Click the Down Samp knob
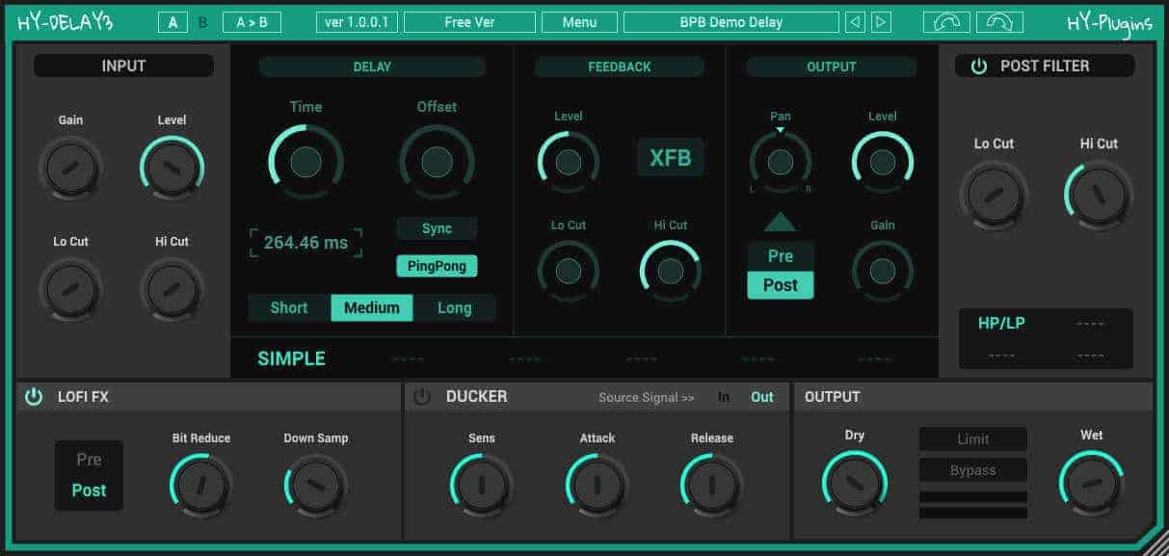This screenshot has height=556, width=1169. coord(316,486)
